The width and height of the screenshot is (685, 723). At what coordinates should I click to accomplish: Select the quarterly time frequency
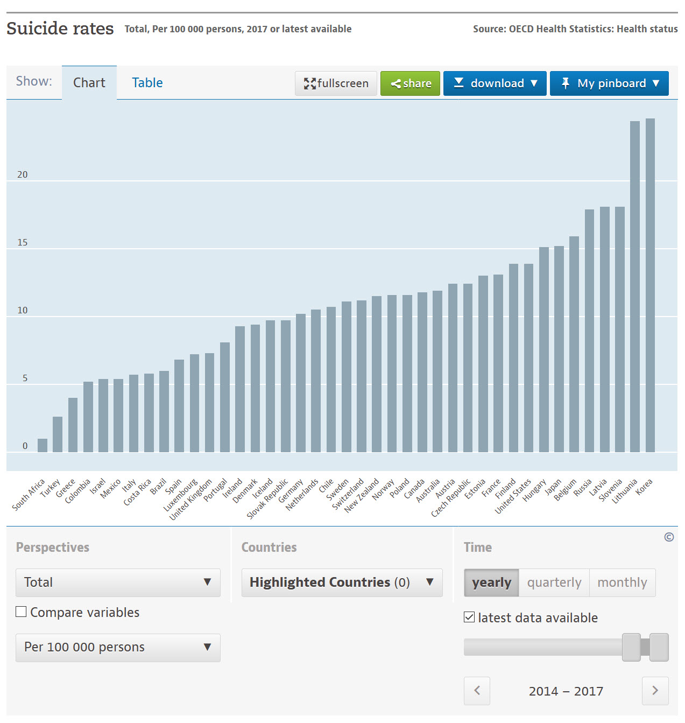pyautogui.click(x=554, y=582)
